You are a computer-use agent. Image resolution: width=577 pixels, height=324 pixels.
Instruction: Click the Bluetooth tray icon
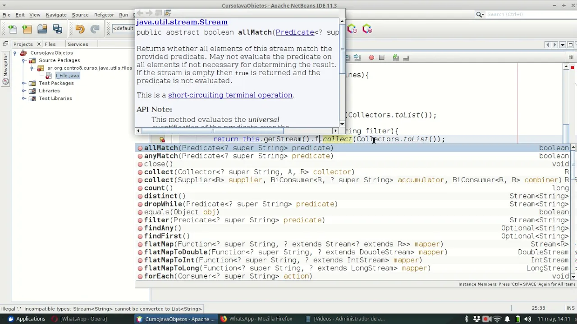(x=467, y=319)
